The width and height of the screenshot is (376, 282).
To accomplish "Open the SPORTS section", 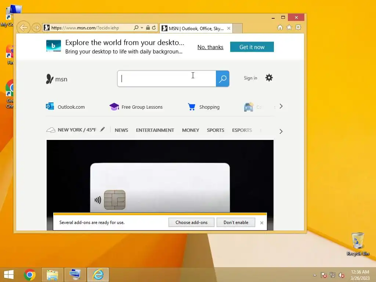I will point(215,130).
